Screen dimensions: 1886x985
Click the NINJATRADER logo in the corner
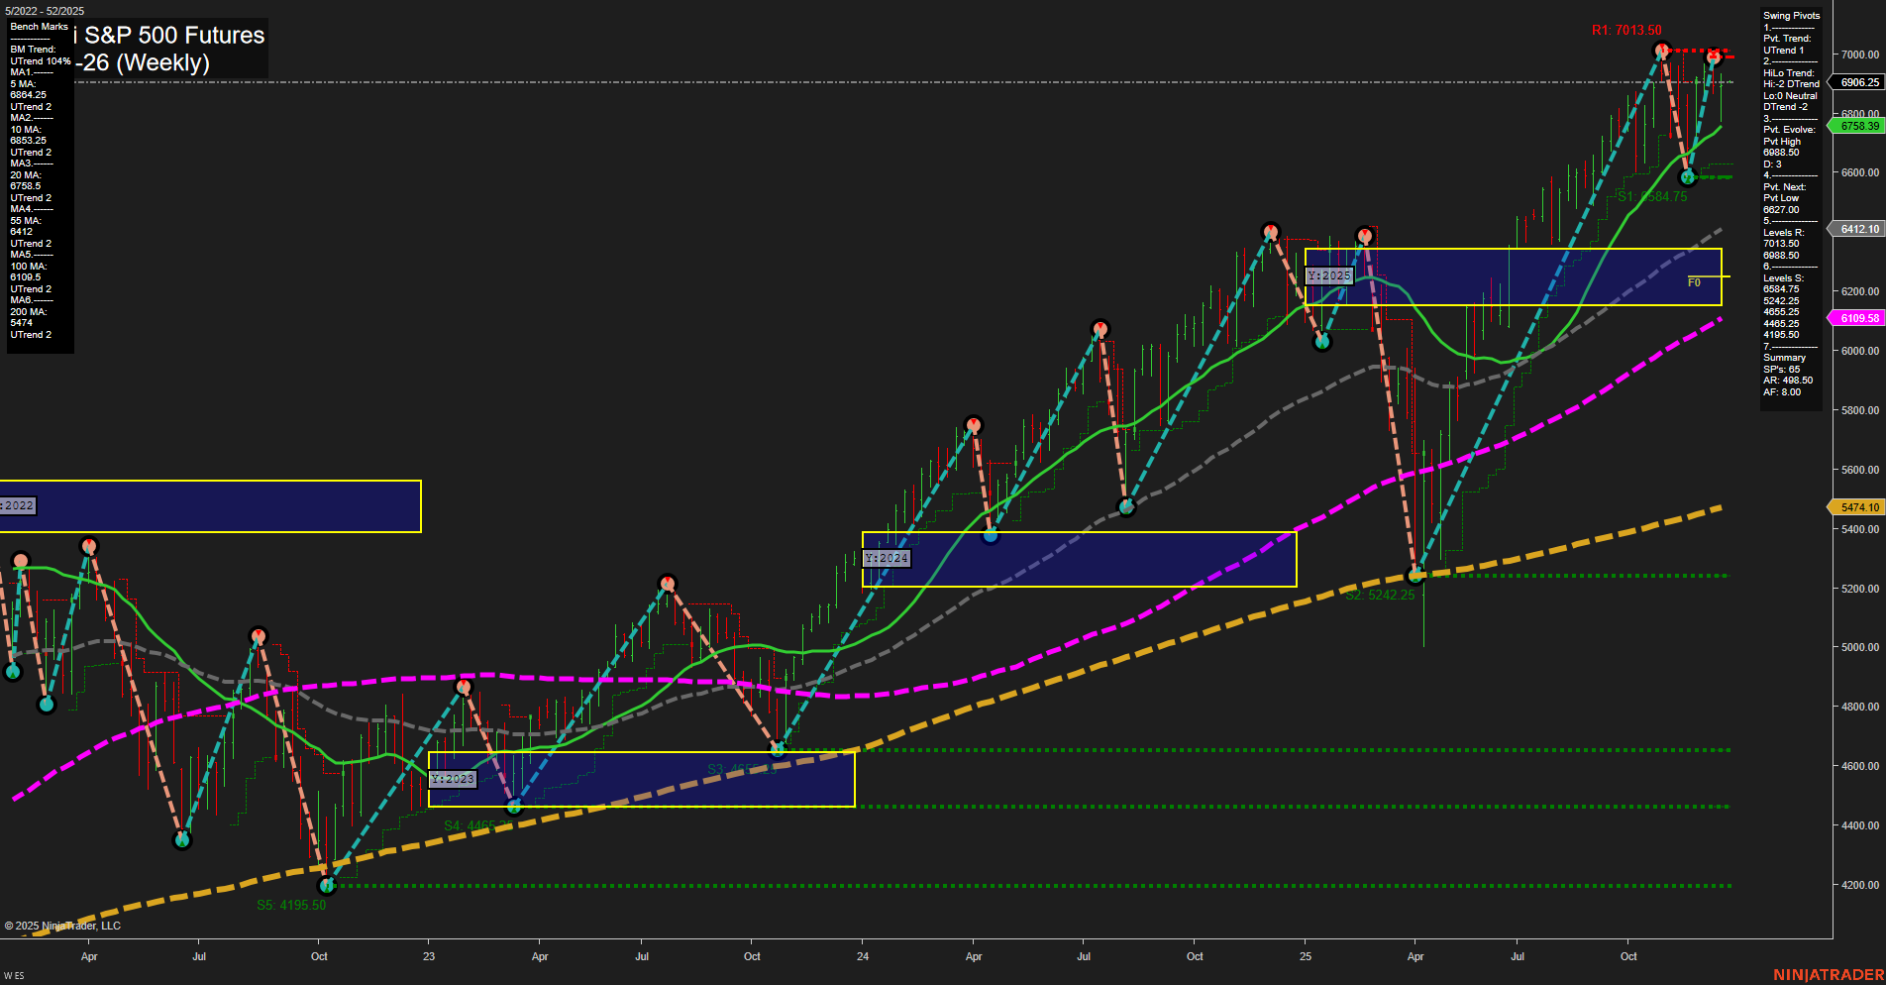pos(1828,974)
